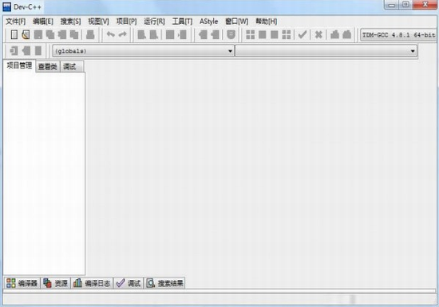Open the 文件[F] menu
This screenshot has width=439, height=307.
pos(16,22)
